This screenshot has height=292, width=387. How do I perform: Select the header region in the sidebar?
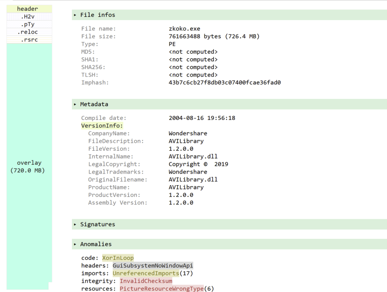28,8
